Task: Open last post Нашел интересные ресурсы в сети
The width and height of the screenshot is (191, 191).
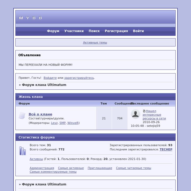Action: (154, 115)
